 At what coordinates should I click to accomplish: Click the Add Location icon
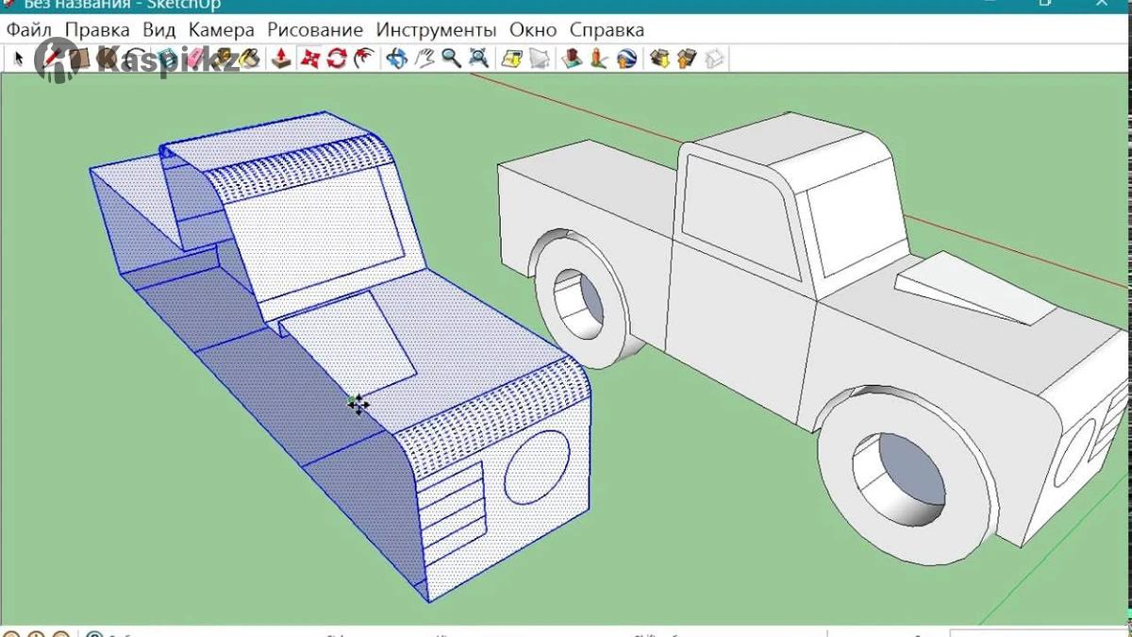point(512,59)
